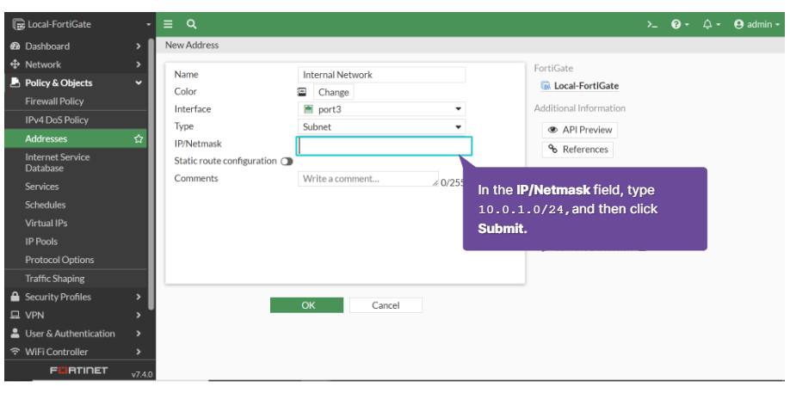Screen dimensions: 790x399
Task: Toggle the Addresses favorite star
Action: [x=139, y=138]
